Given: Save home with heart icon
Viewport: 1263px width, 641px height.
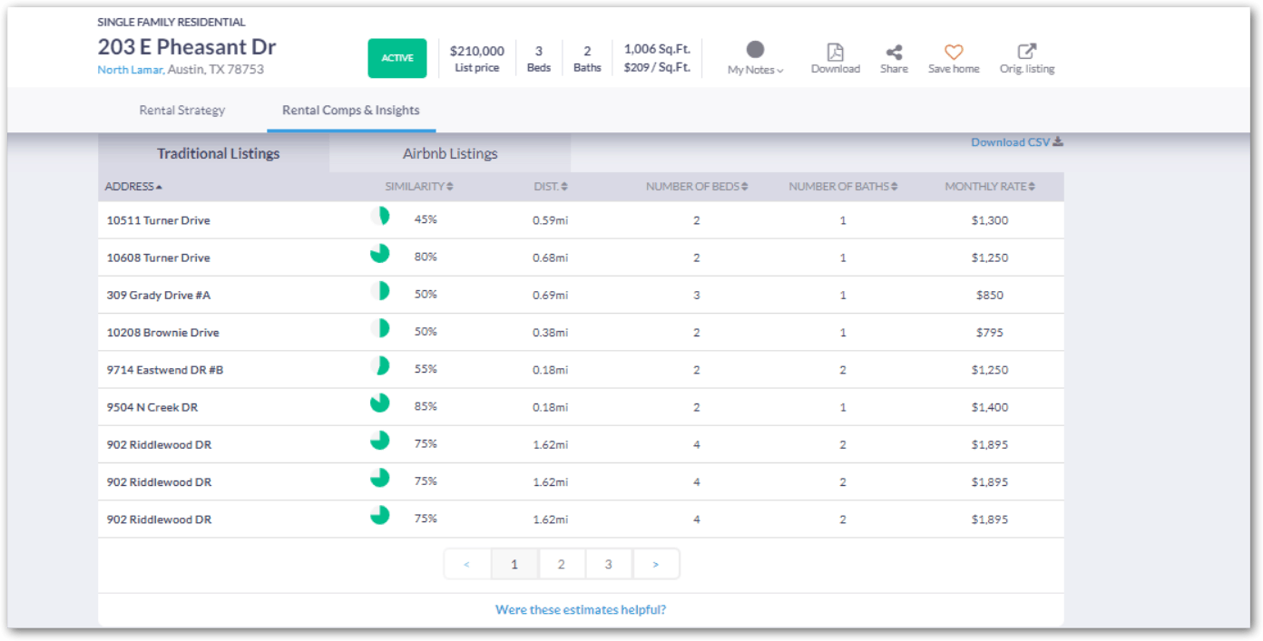Looking at the screenshot, I should [953, 53].
